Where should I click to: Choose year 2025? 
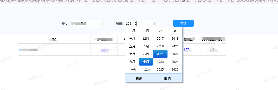tap(160, 70)
